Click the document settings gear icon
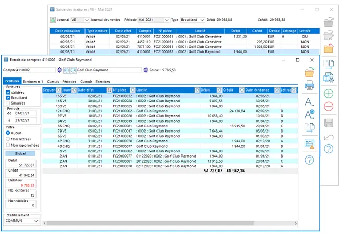 pos(329,77)
